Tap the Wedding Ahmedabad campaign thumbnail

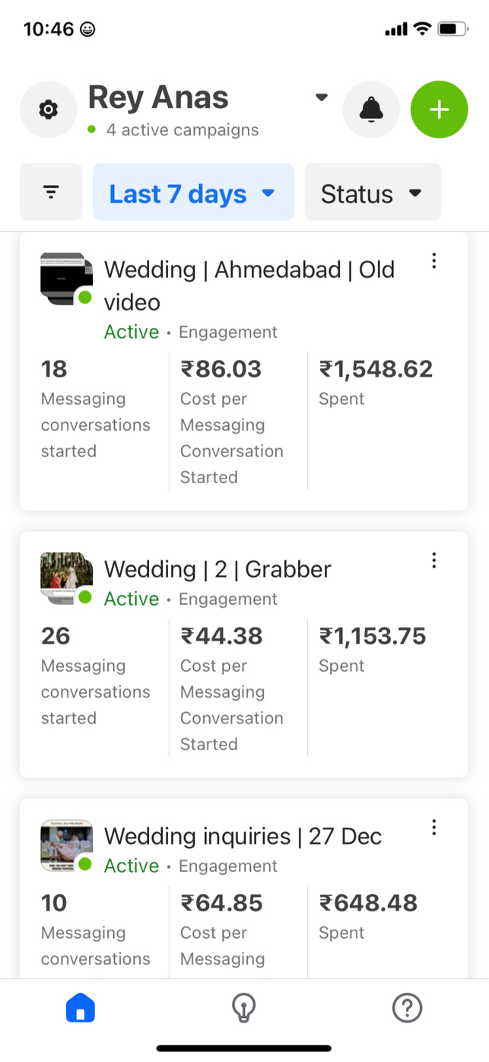pos(66,278)
